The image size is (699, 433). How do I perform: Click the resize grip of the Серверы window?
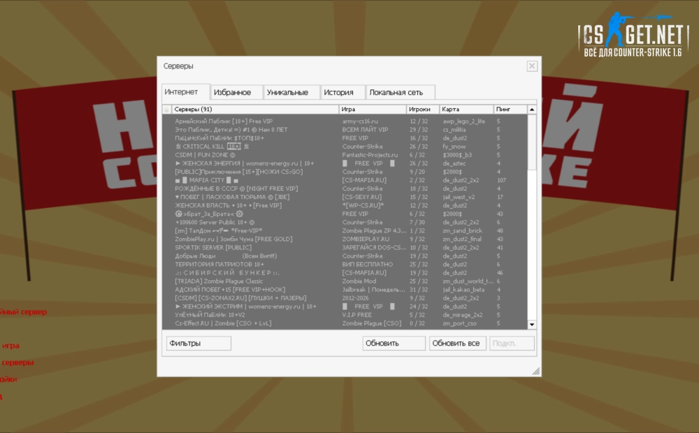(536, 371)
